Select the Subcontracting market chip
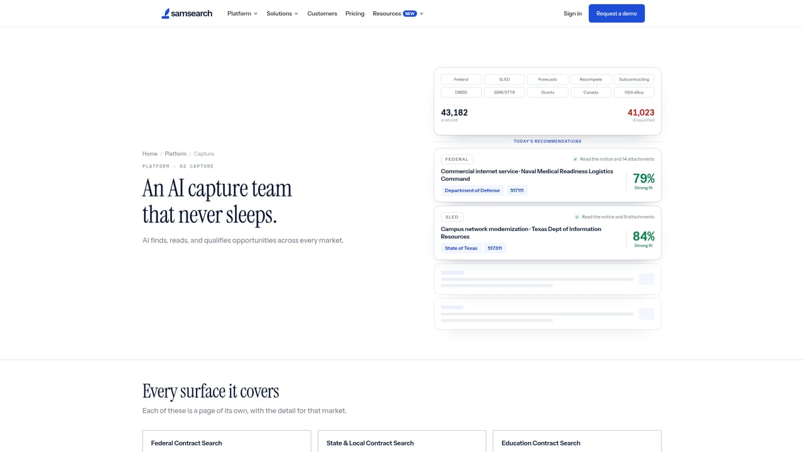 pos(634,79)
